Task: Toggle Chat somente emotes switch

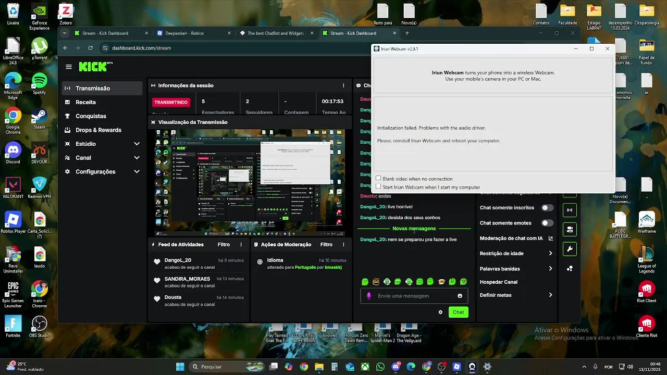Action: [x=547, y=223]
